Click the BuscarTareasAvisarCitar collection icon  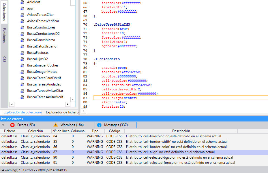pos(22,91)
